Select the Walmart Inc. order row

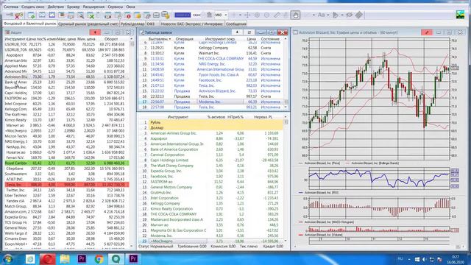click(211, 53)
